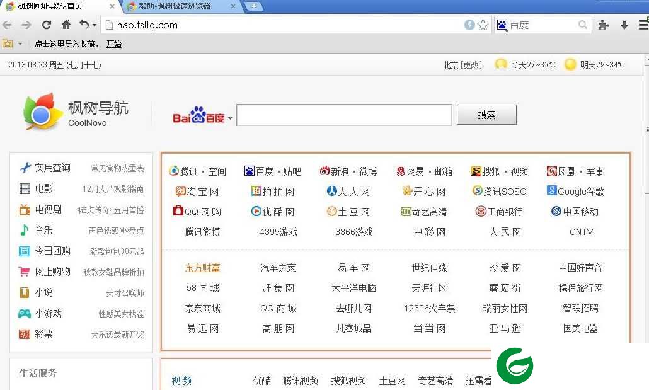Click the page search text box
Viewport: 649px width, 390px height.
(x=344, y=115)
